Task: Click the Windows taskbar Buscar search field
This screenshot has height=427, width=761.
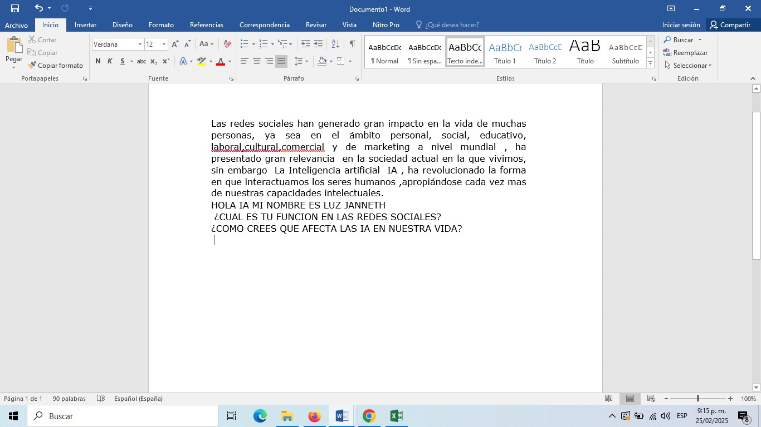Action: (x=123, y=416)
